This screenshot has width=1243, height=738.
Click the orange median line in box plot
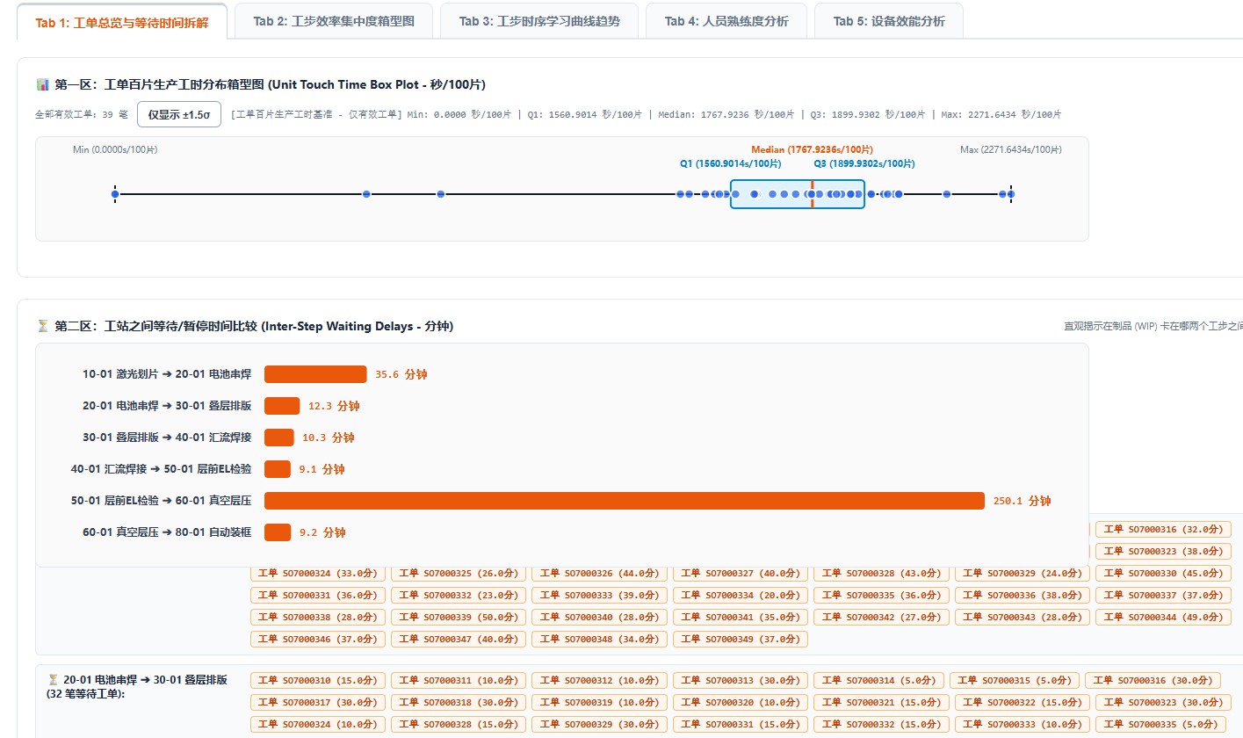click(x=812, y=194)
